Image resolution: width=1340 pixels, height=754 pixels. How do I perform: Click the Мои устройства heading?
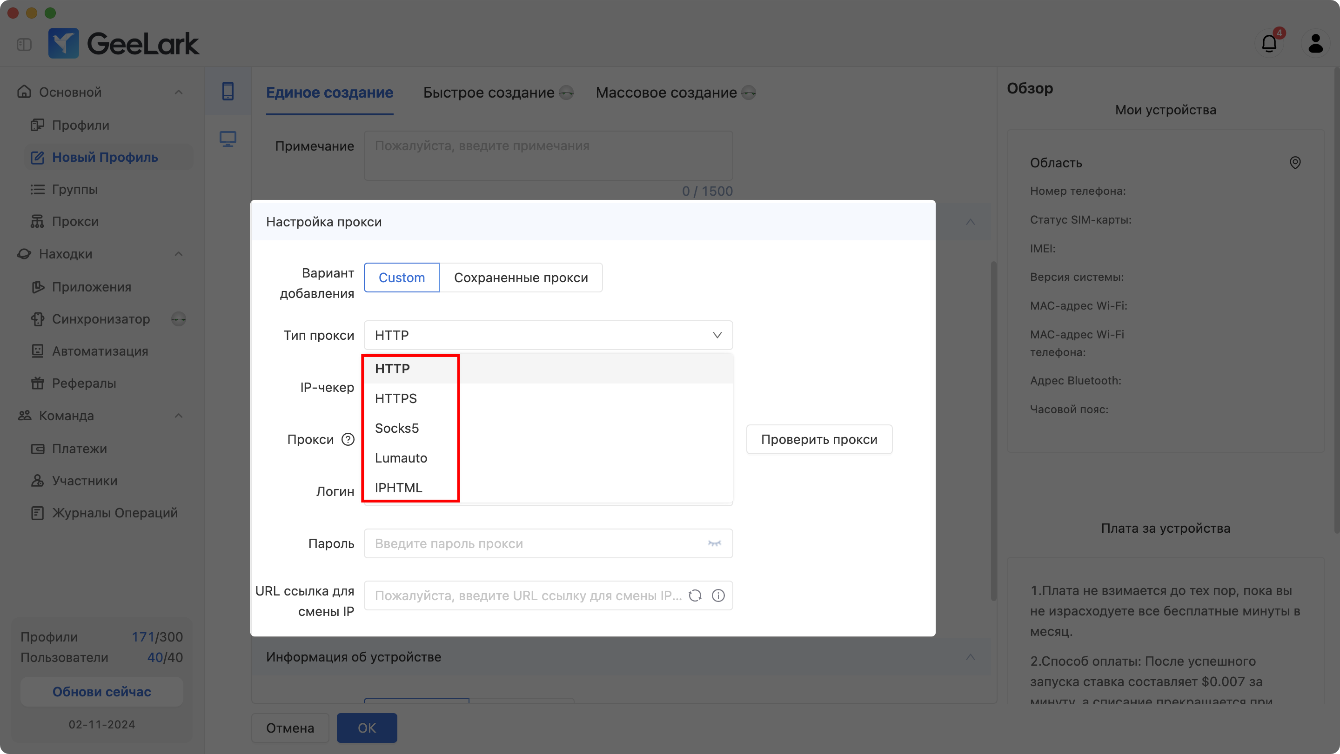pyautogui.click(x=1165, y=110)
